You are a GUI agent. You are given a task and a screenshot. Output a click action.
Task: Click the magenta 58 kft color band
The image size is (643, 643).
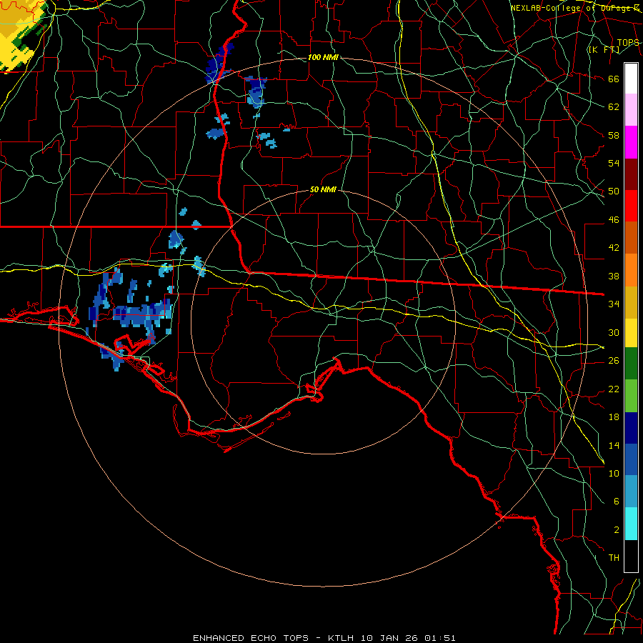pos(631,142)
